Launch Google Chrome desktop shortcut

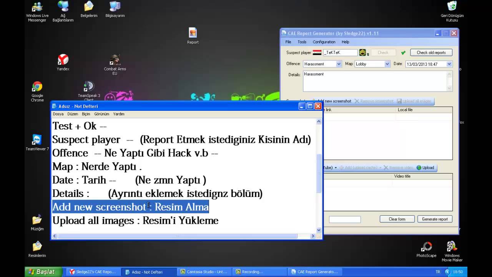click(x=37, y=92)
